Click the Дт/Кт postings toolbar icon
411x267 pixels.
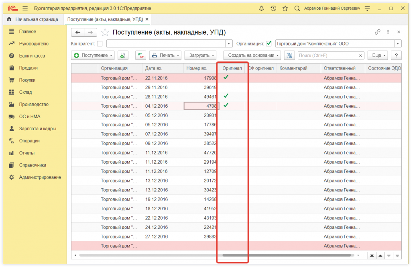tap(140, 55)
